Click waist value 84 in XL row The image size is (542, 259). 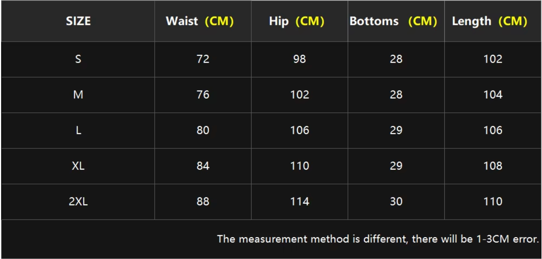click(x=203, y=166)
